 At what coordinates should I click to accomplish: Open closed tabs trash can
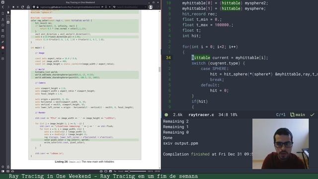8,167
